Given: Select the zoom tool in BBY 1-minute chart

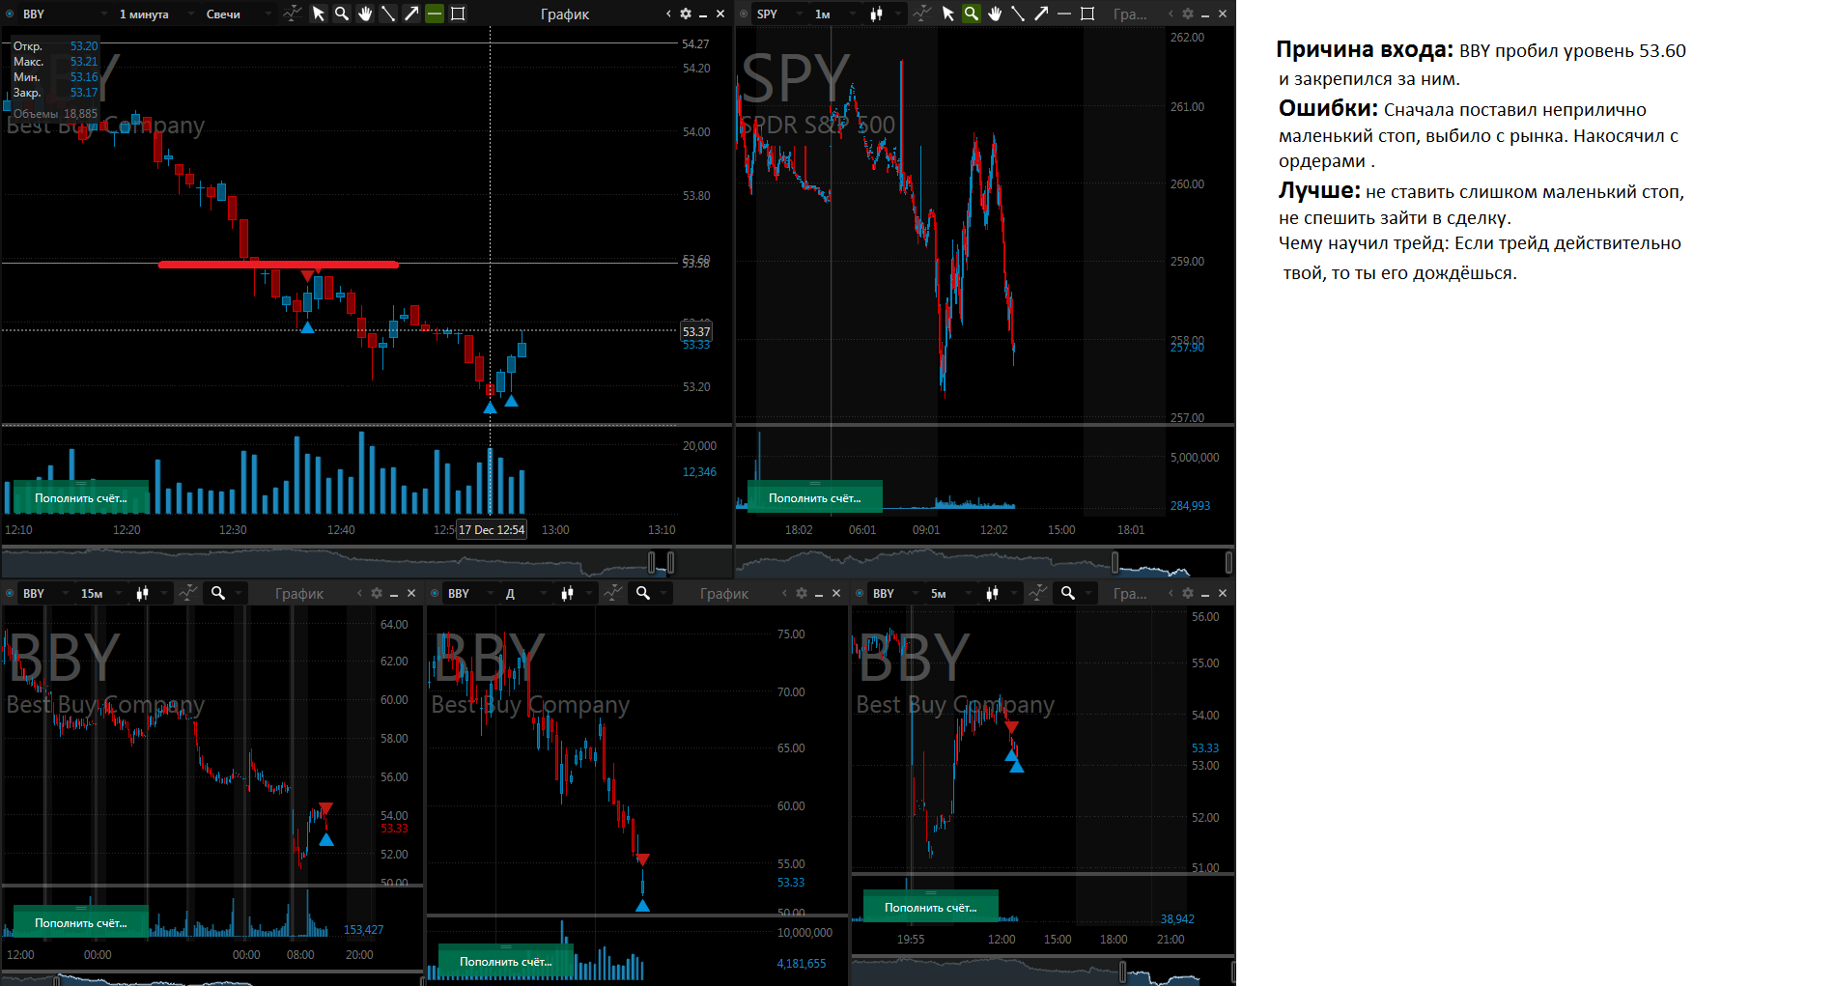Looking at the screenshot, I should click(x=342, y=14).
